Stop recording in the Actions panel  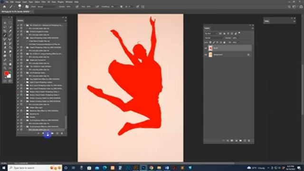pyautogui.click(x=38, y=133)
